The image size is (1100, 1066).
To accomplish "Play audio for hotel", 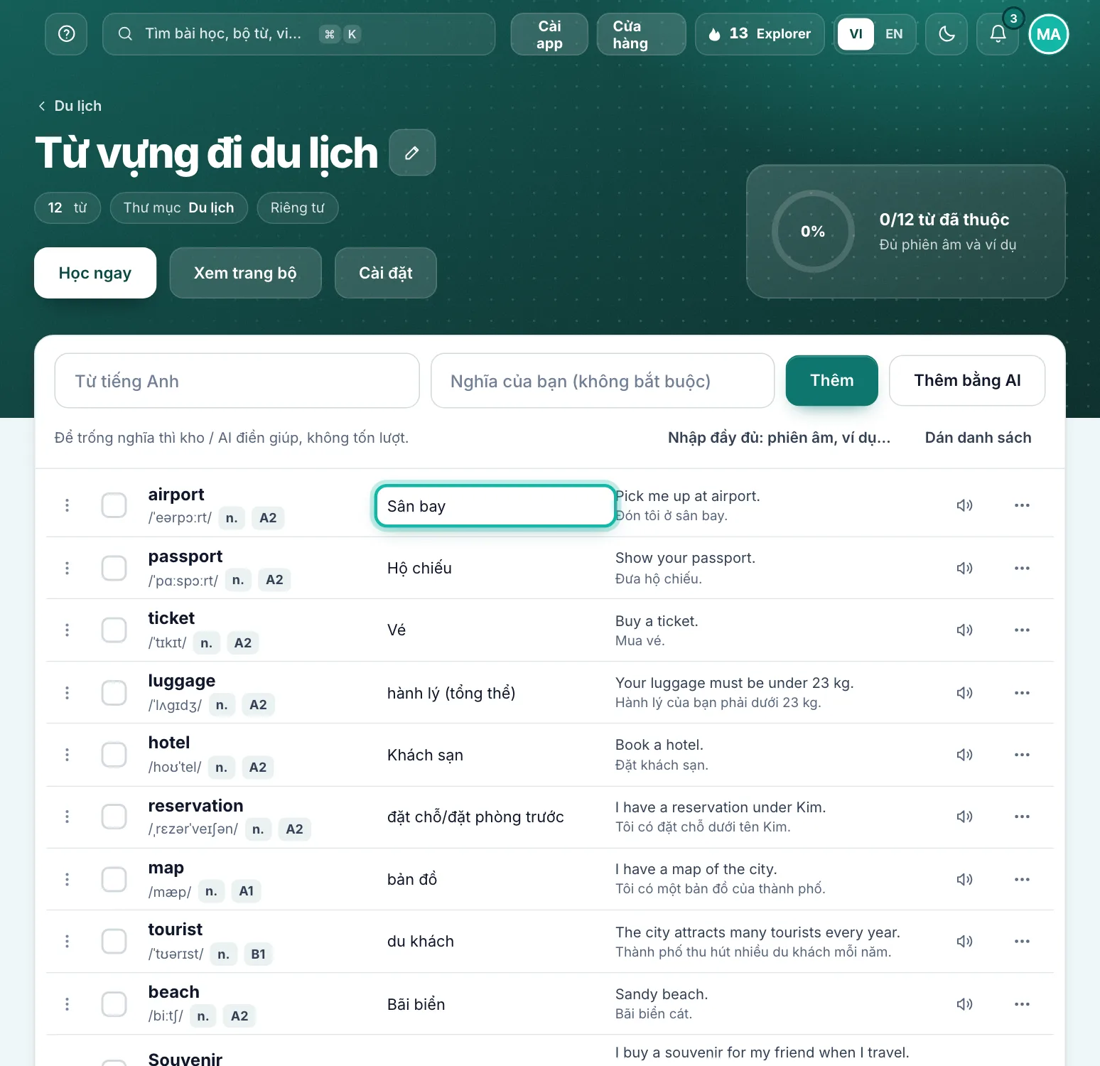I will (x=964, y=755).
